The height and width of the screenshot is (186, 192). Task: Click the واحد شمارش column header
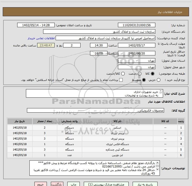coord(69,121)
